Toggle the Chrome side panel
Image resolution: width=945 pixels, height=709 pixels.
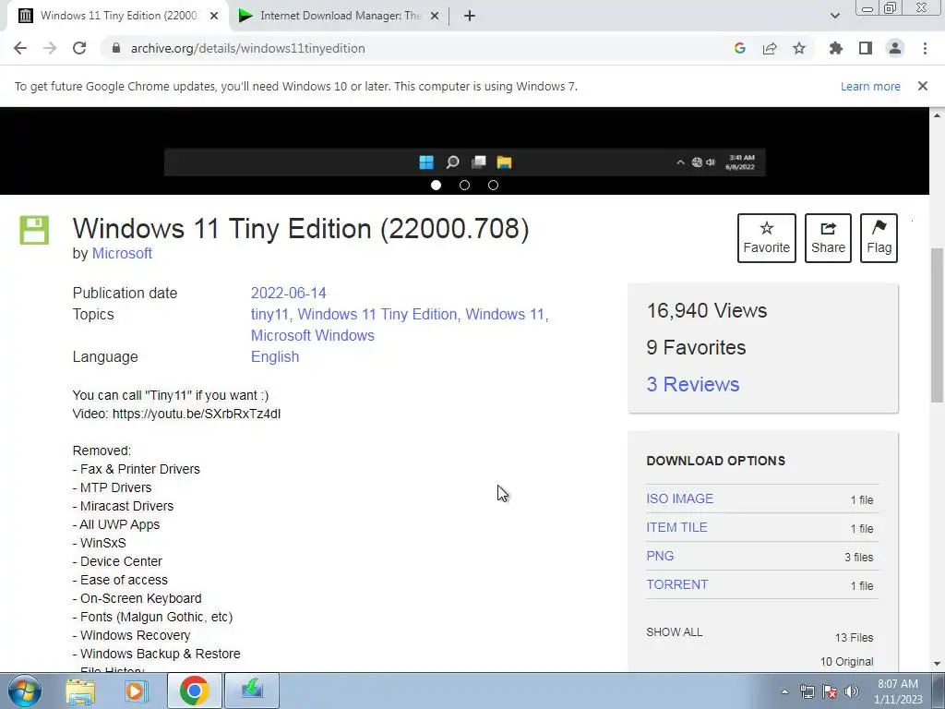[x=866, y=48]
